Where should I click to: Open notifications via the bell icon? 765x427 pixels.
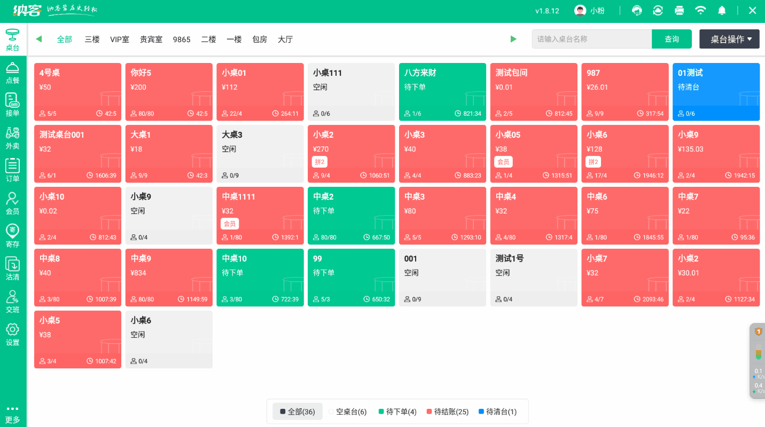tap(722, 10)
